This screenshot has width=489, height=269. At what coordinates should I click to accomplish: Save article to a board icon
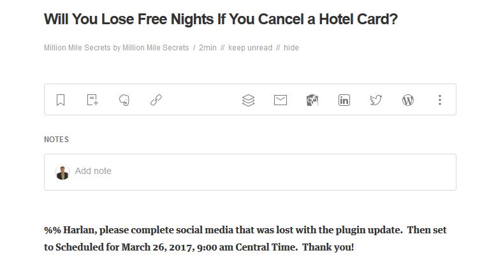[x=92, y=99]
